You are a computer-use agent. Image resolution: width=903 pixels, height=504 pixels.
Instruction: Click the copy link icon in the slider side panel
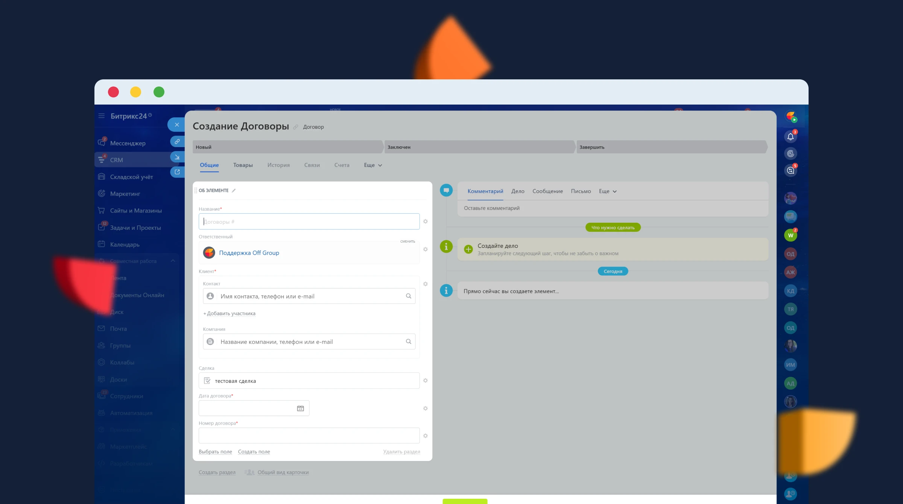[177, 142]
